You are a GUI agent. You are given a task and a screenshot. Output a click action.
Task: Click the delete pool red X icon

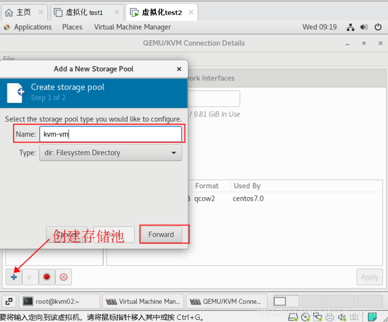pyautogui.click(x=63, y=277)
